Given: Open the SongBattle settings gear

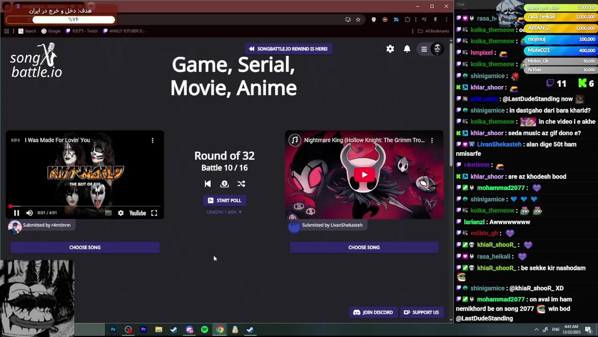Looking at the screenshot, I should pyautogui.click(x=390, y=49).
